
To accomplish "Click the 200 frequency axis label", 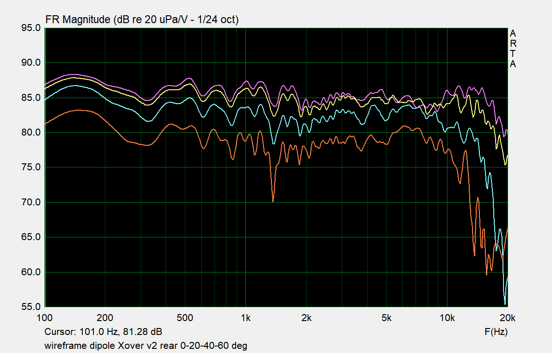I will point(105,318).
